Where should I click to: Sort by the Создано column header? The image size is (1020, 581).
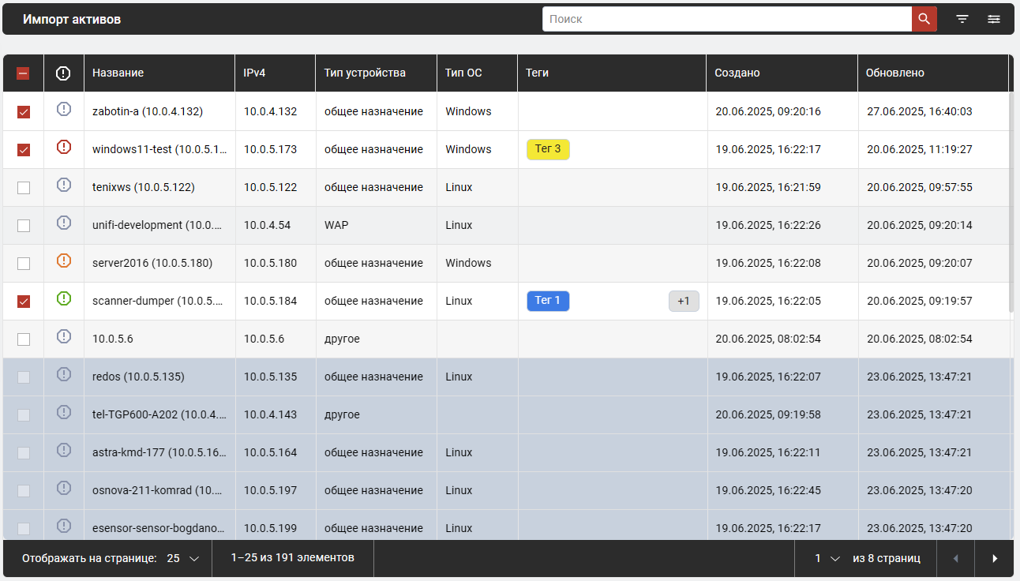(x=737, y=73)
